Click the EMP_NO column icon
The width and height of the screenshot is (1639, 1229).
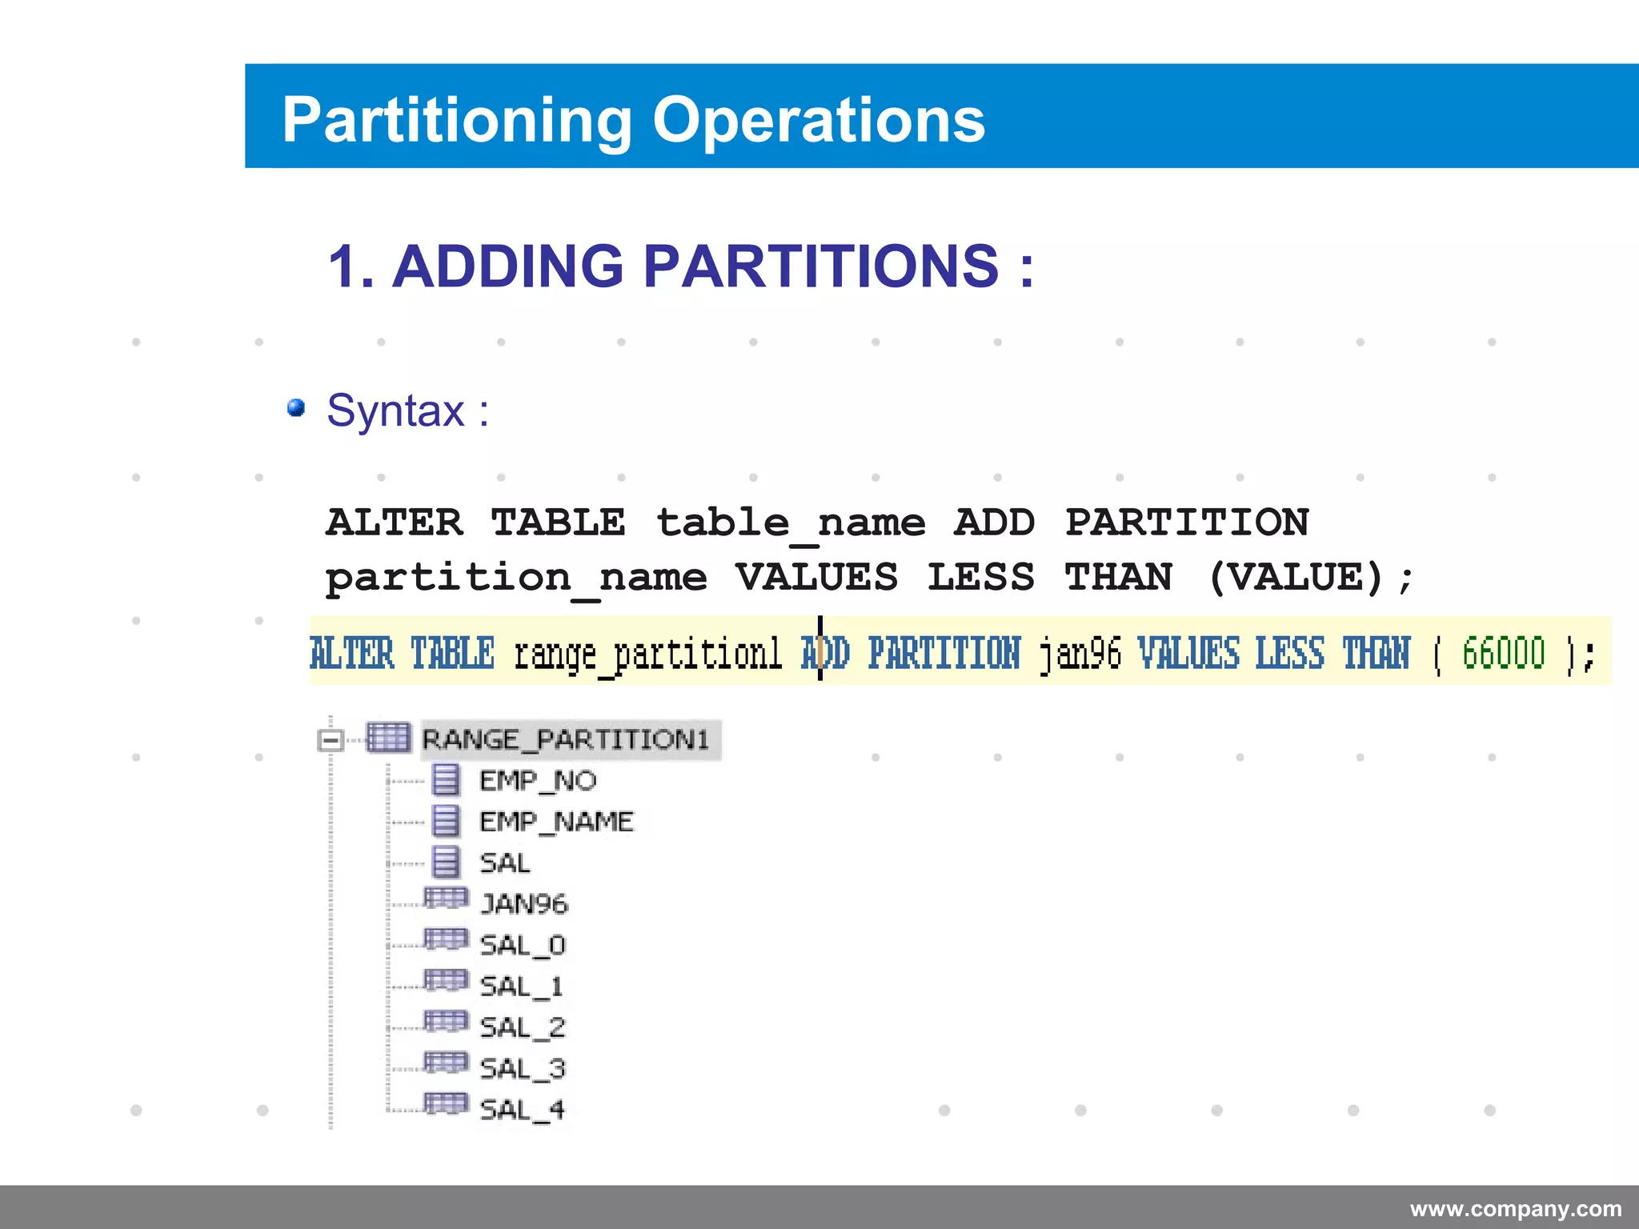446,779
